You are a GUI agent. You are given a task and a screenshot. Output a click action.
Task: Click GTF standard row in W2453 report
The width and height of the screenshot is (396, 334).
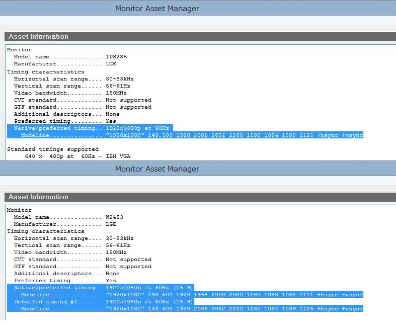(83, 267)
